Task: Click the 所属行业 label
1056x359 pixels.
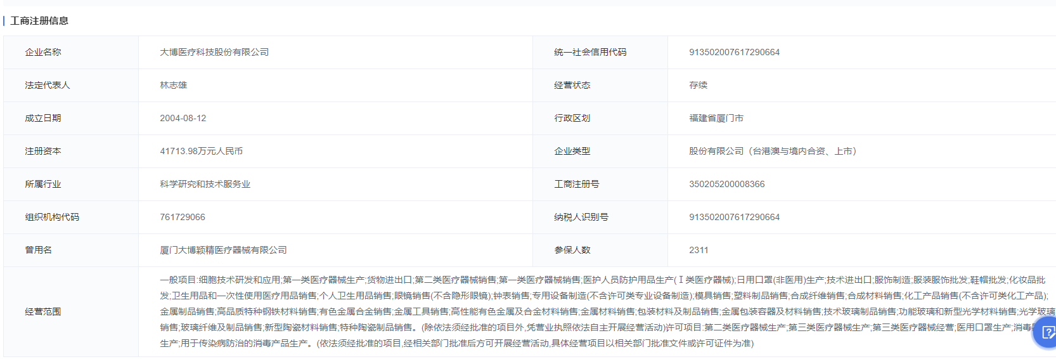Action: pyautogui.click(x=43, y=184)
